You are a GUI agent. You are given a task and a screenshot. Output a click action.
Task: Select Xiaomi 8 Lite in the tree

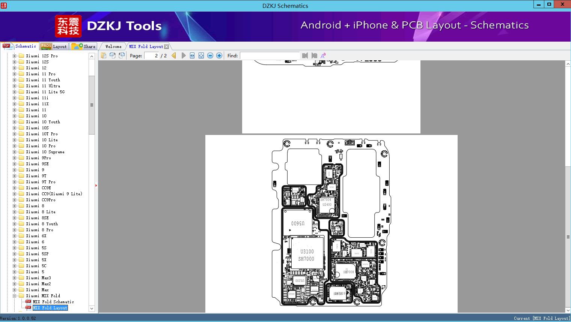tap(41, 212)
